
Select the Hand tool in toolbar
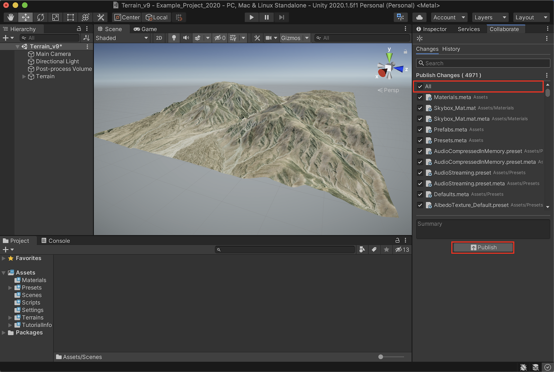11,17
